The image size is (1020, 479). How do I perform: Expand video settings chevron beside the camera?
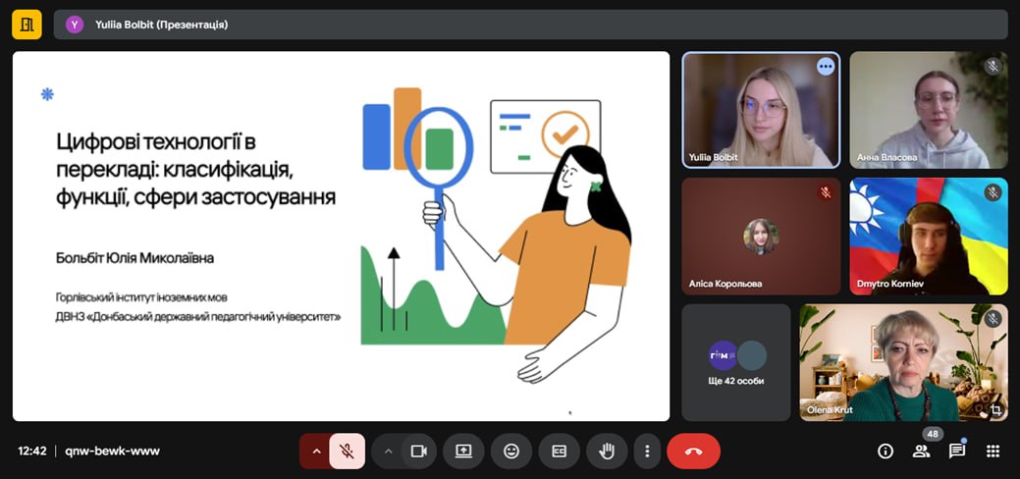point(388,451)
